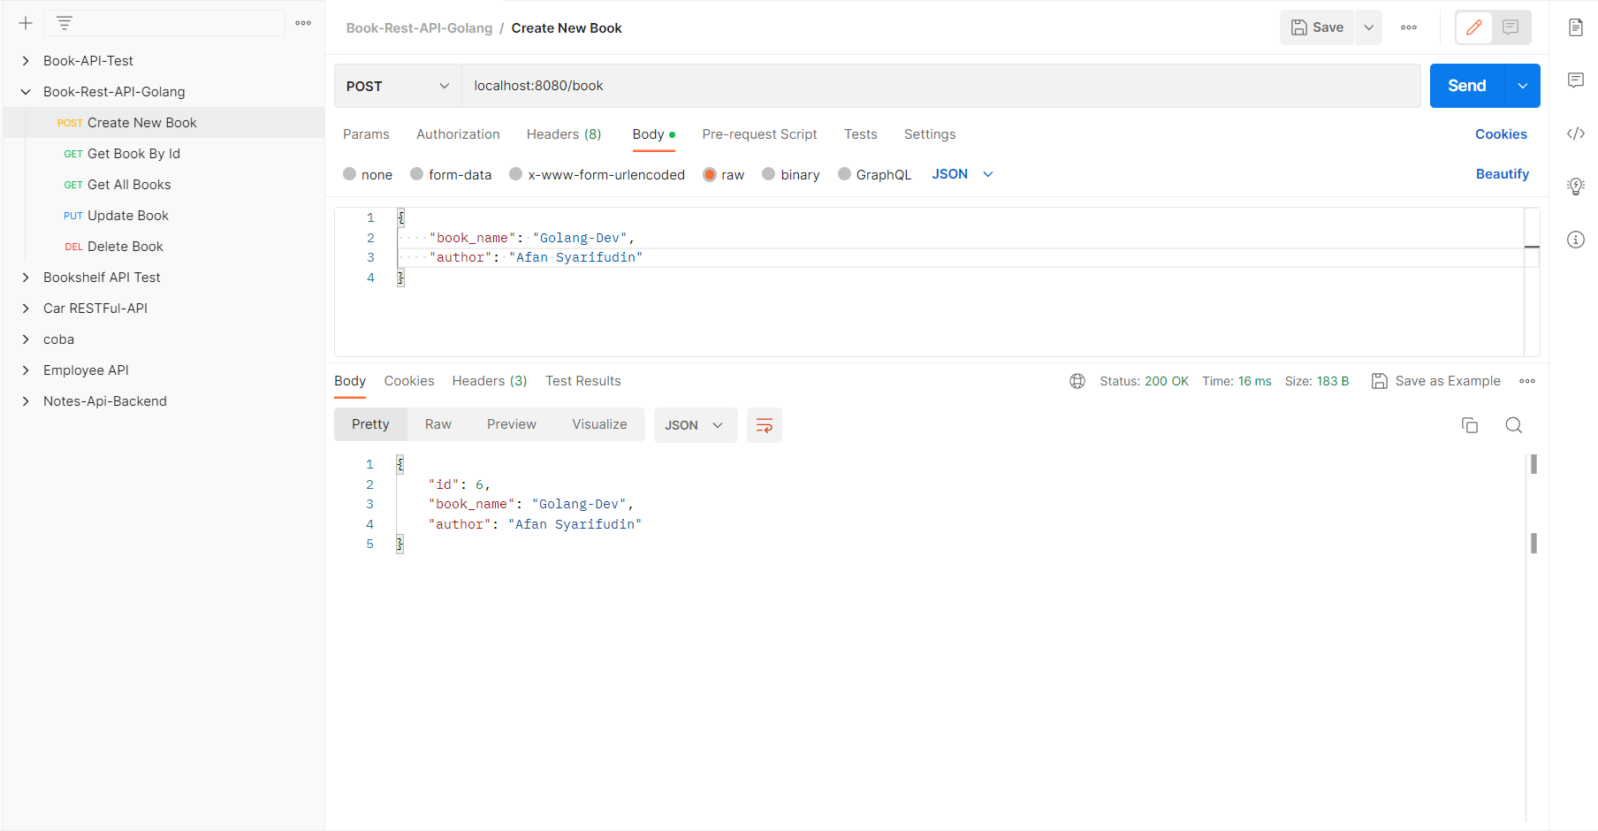The image size is (1598, 831).
Task: Switch to edit mode pencil icon
Action: [x=1474, y=27]
